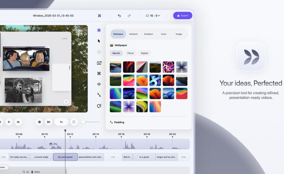The height and width of the screenshot is (174, 284).
Task: Open the annotation tool in side toolbar
Action: pyautogui.click(x=99, y=106)
